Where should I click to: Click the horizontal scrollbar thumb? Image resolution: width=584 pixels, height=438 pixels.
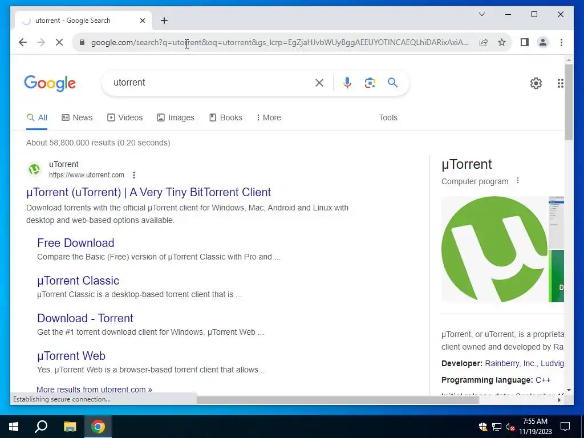[338, 400]
